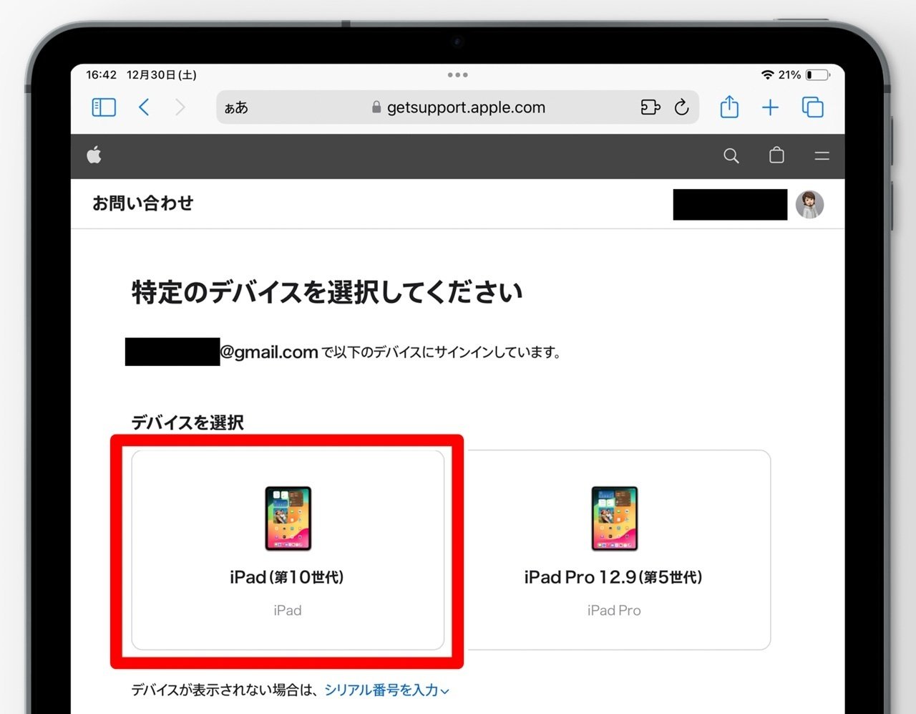The height and width of the screenshot is (714, 916).
Task: Select the iPad Pro 12.9（第5世代）device card
Action: (x=614, y=548)
